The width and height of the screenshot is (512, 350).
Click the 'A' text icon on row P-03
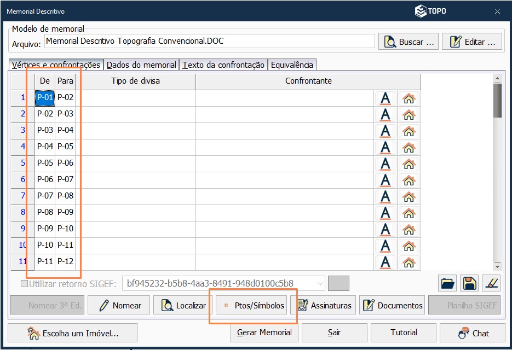tap(385, 130)
